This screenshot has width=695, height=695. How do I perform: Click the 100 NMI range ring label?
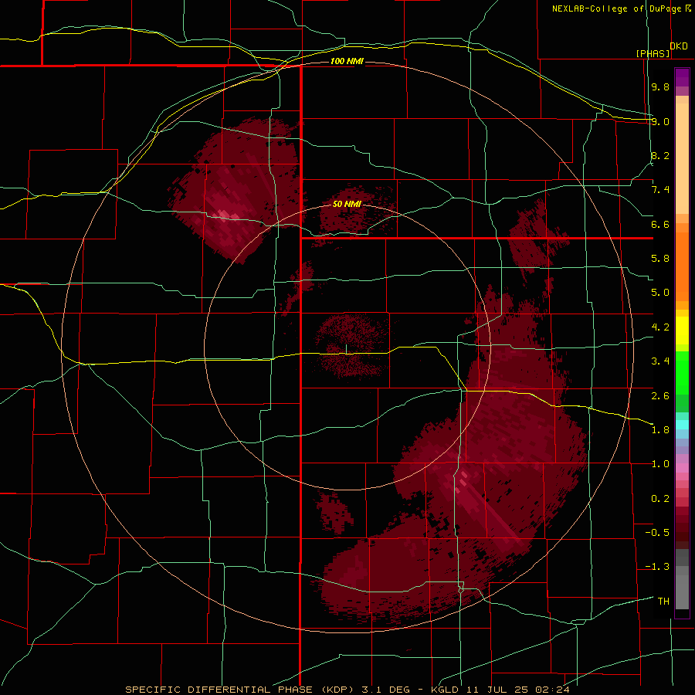347,61
